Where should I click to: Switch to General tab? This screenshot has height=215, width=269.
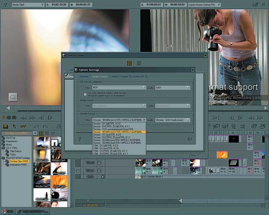click(84, 76)
